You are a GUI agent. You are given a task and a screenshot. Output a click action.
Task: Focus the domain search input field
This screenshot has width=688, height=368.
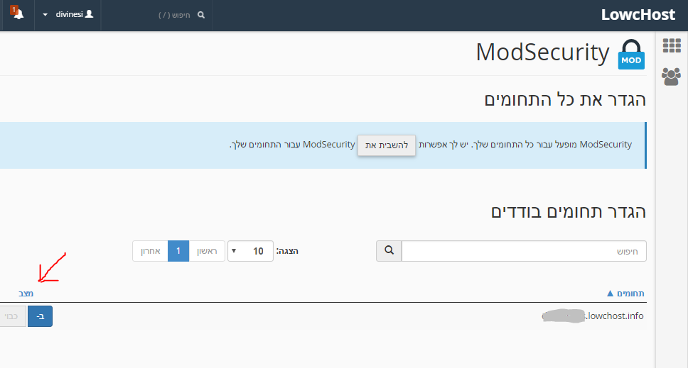524,251
